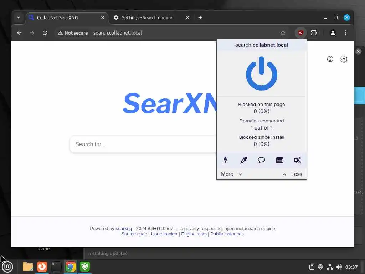Open the update manager tray shield icon

(320, 267)
